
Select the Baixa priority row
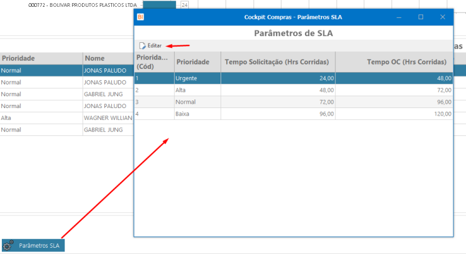tap(294, 114)
